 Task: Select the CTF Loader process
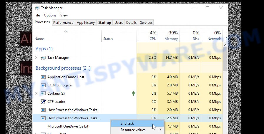click(56, 102)
